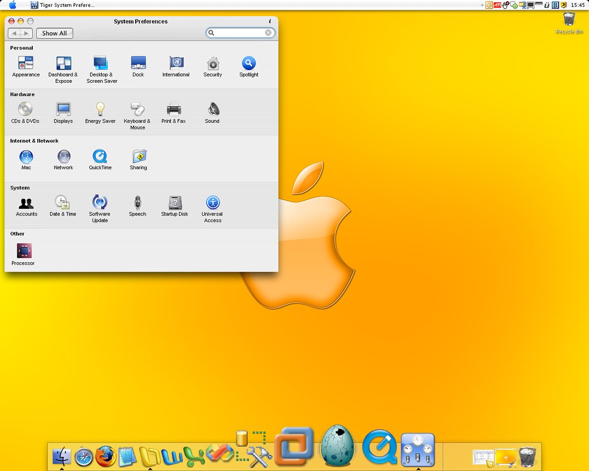Launch QuickTime Player from the dock

[380, 447]
